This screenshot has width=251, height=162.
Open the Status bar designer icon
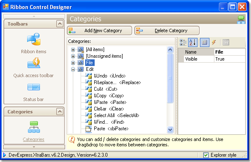(34, 87)
